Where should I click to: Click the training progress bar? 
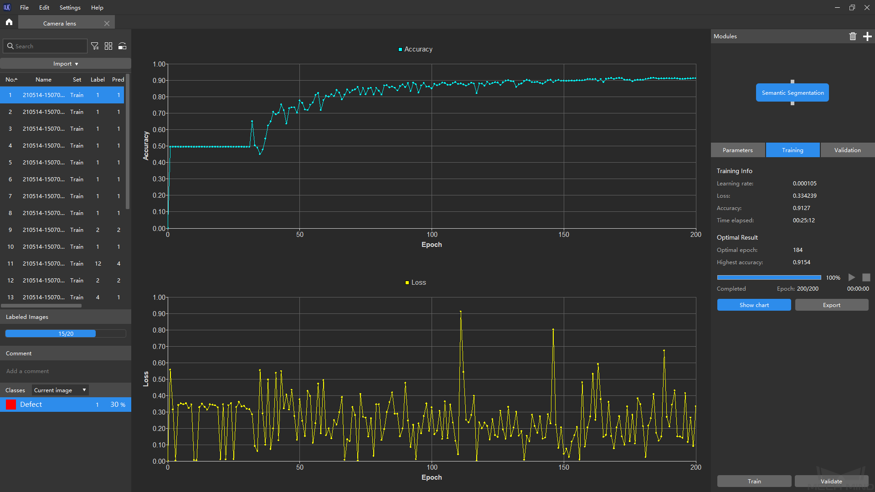[x=769, y=277]
